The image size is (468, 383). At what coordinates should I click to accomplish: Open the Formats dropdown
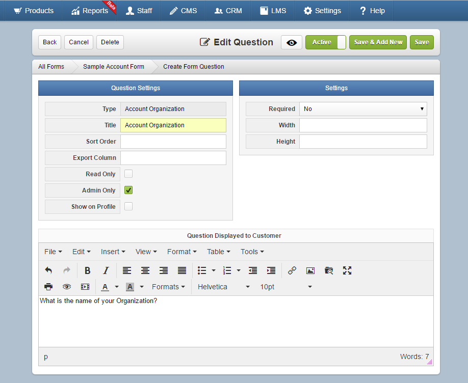(168, 287)
